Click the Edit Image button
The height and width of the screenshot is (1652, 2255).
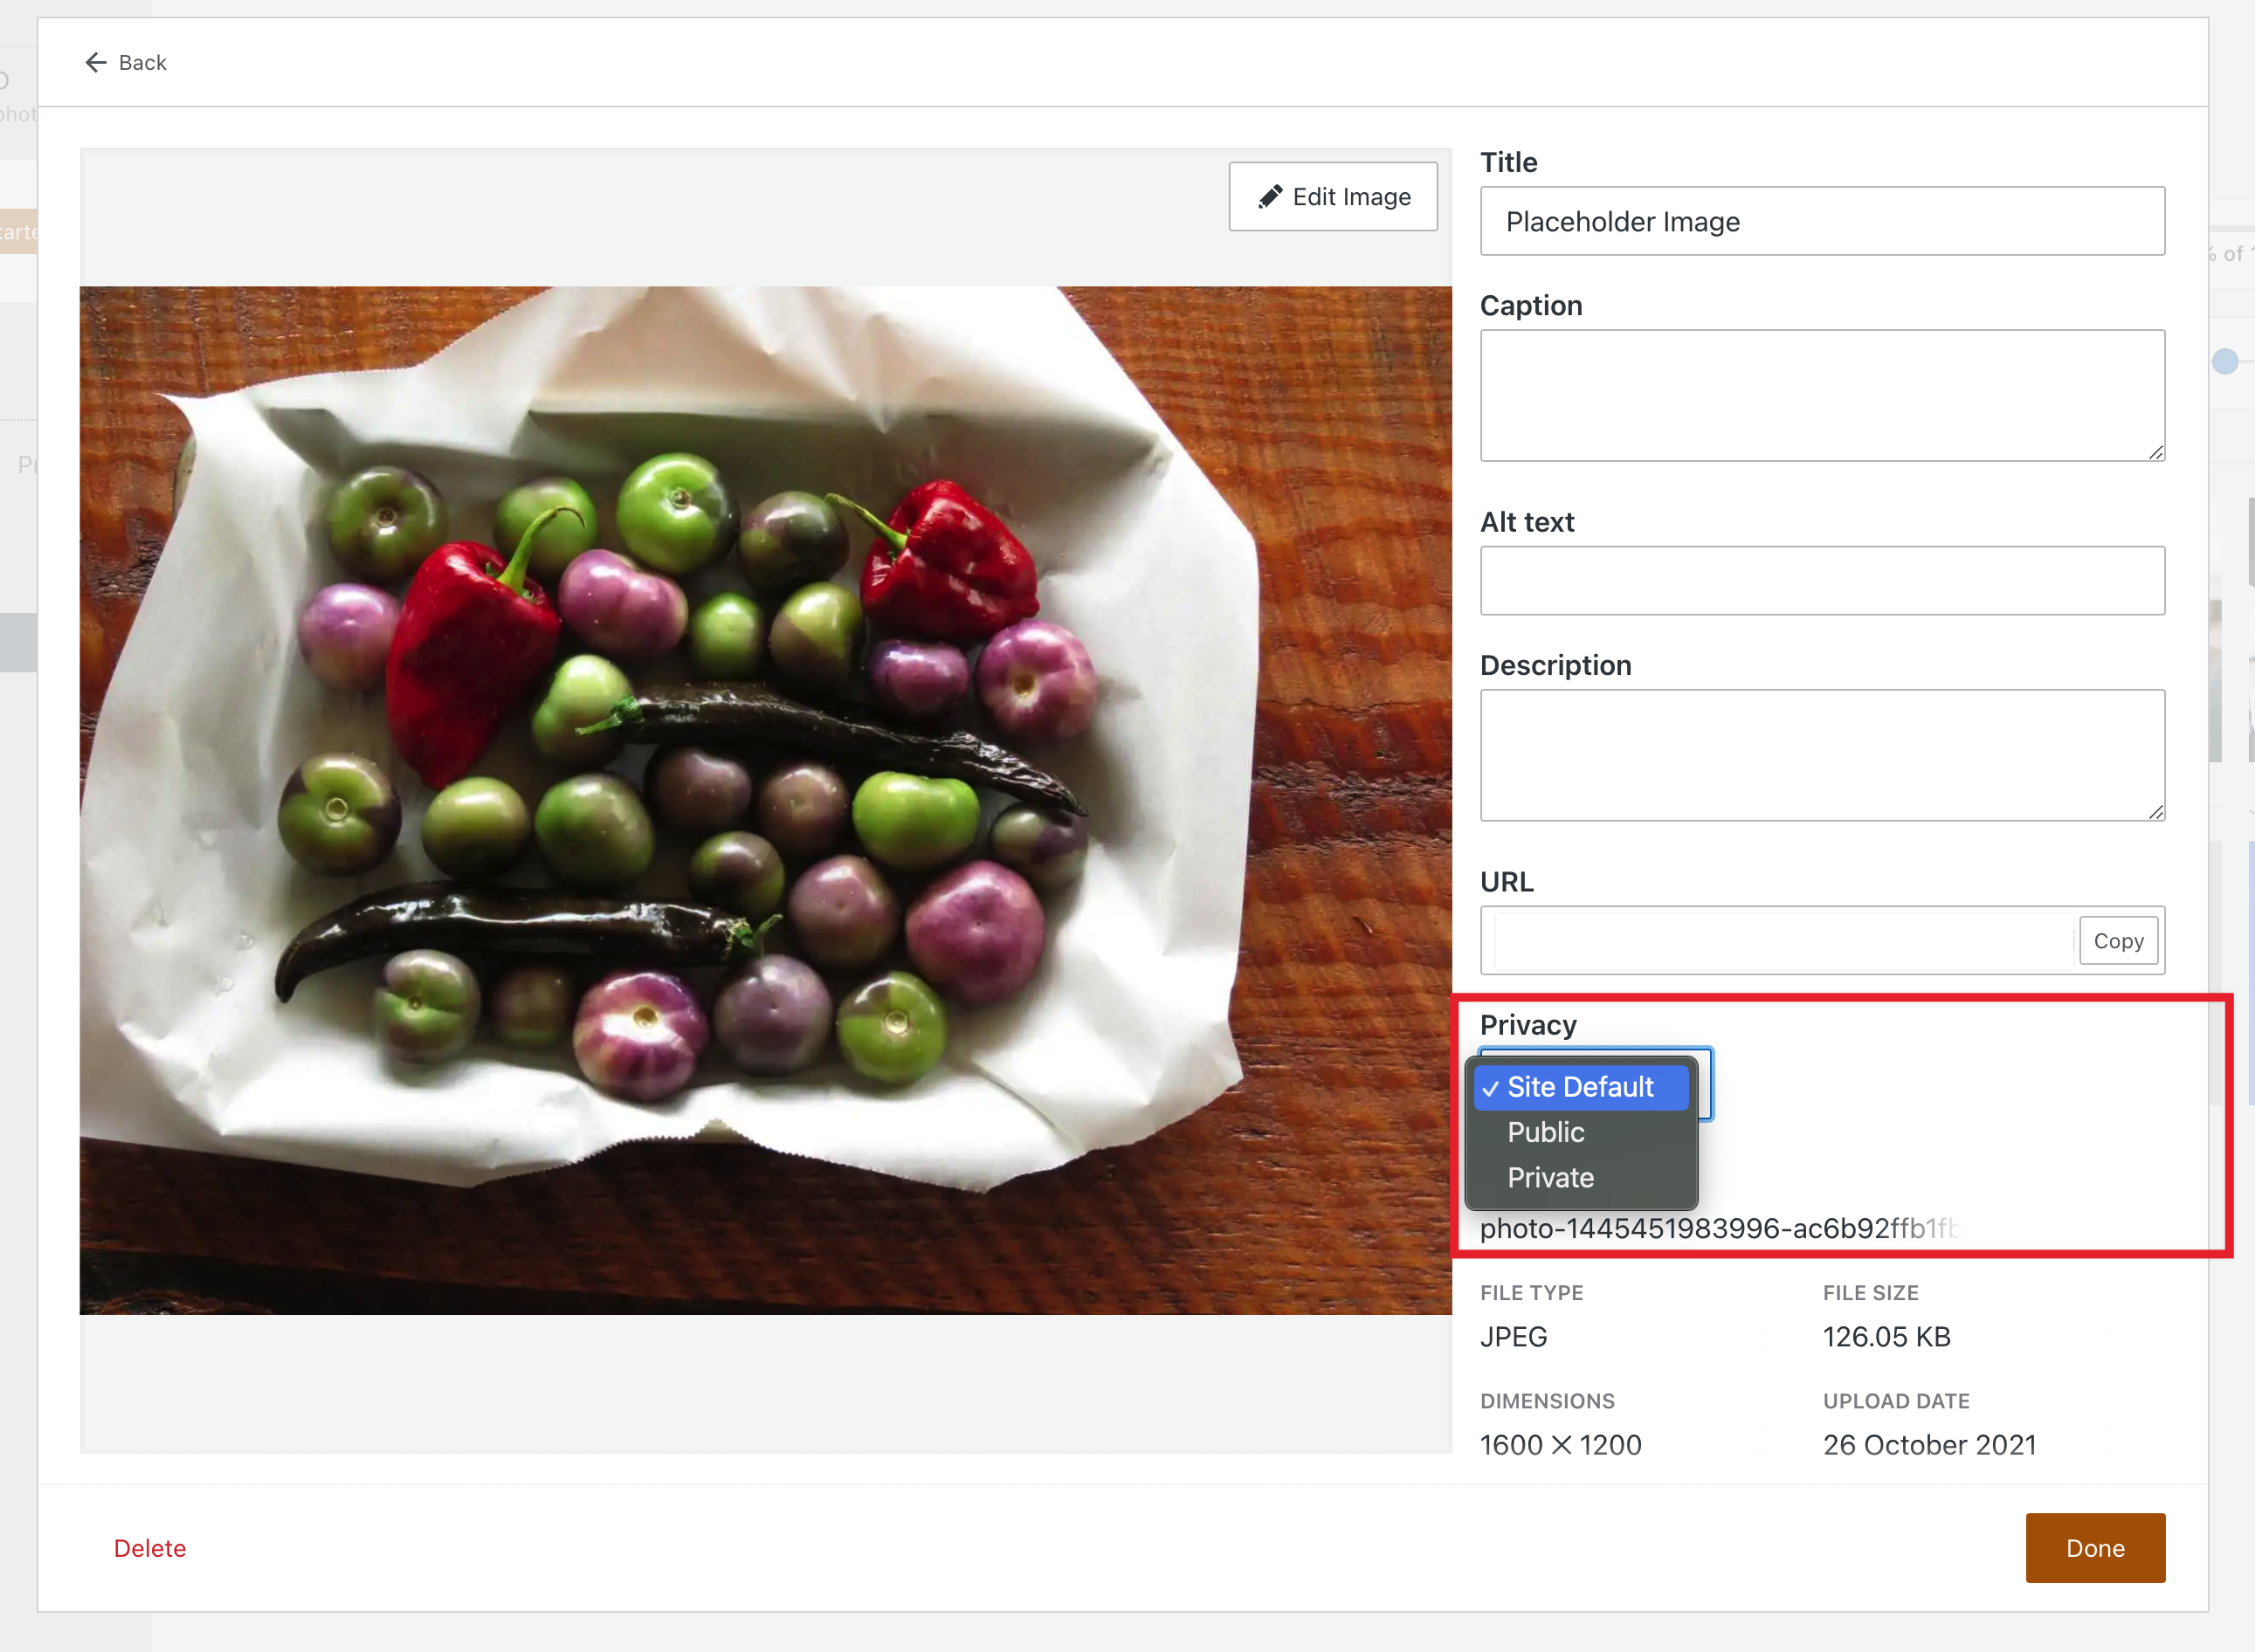(1333, 196)
